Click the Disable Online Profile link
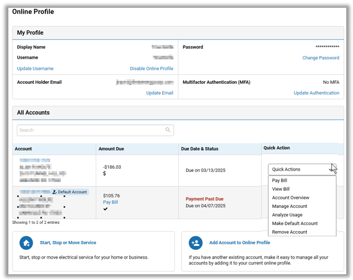 tap(151, 69)
